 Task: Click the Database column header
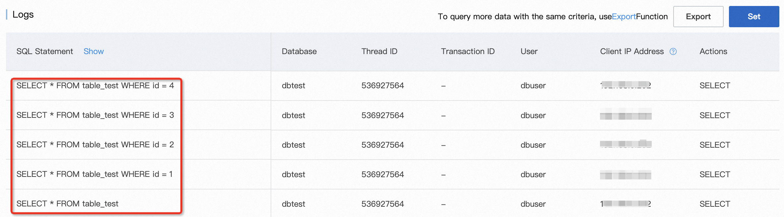pyautogui.click(x=299, y=51)
